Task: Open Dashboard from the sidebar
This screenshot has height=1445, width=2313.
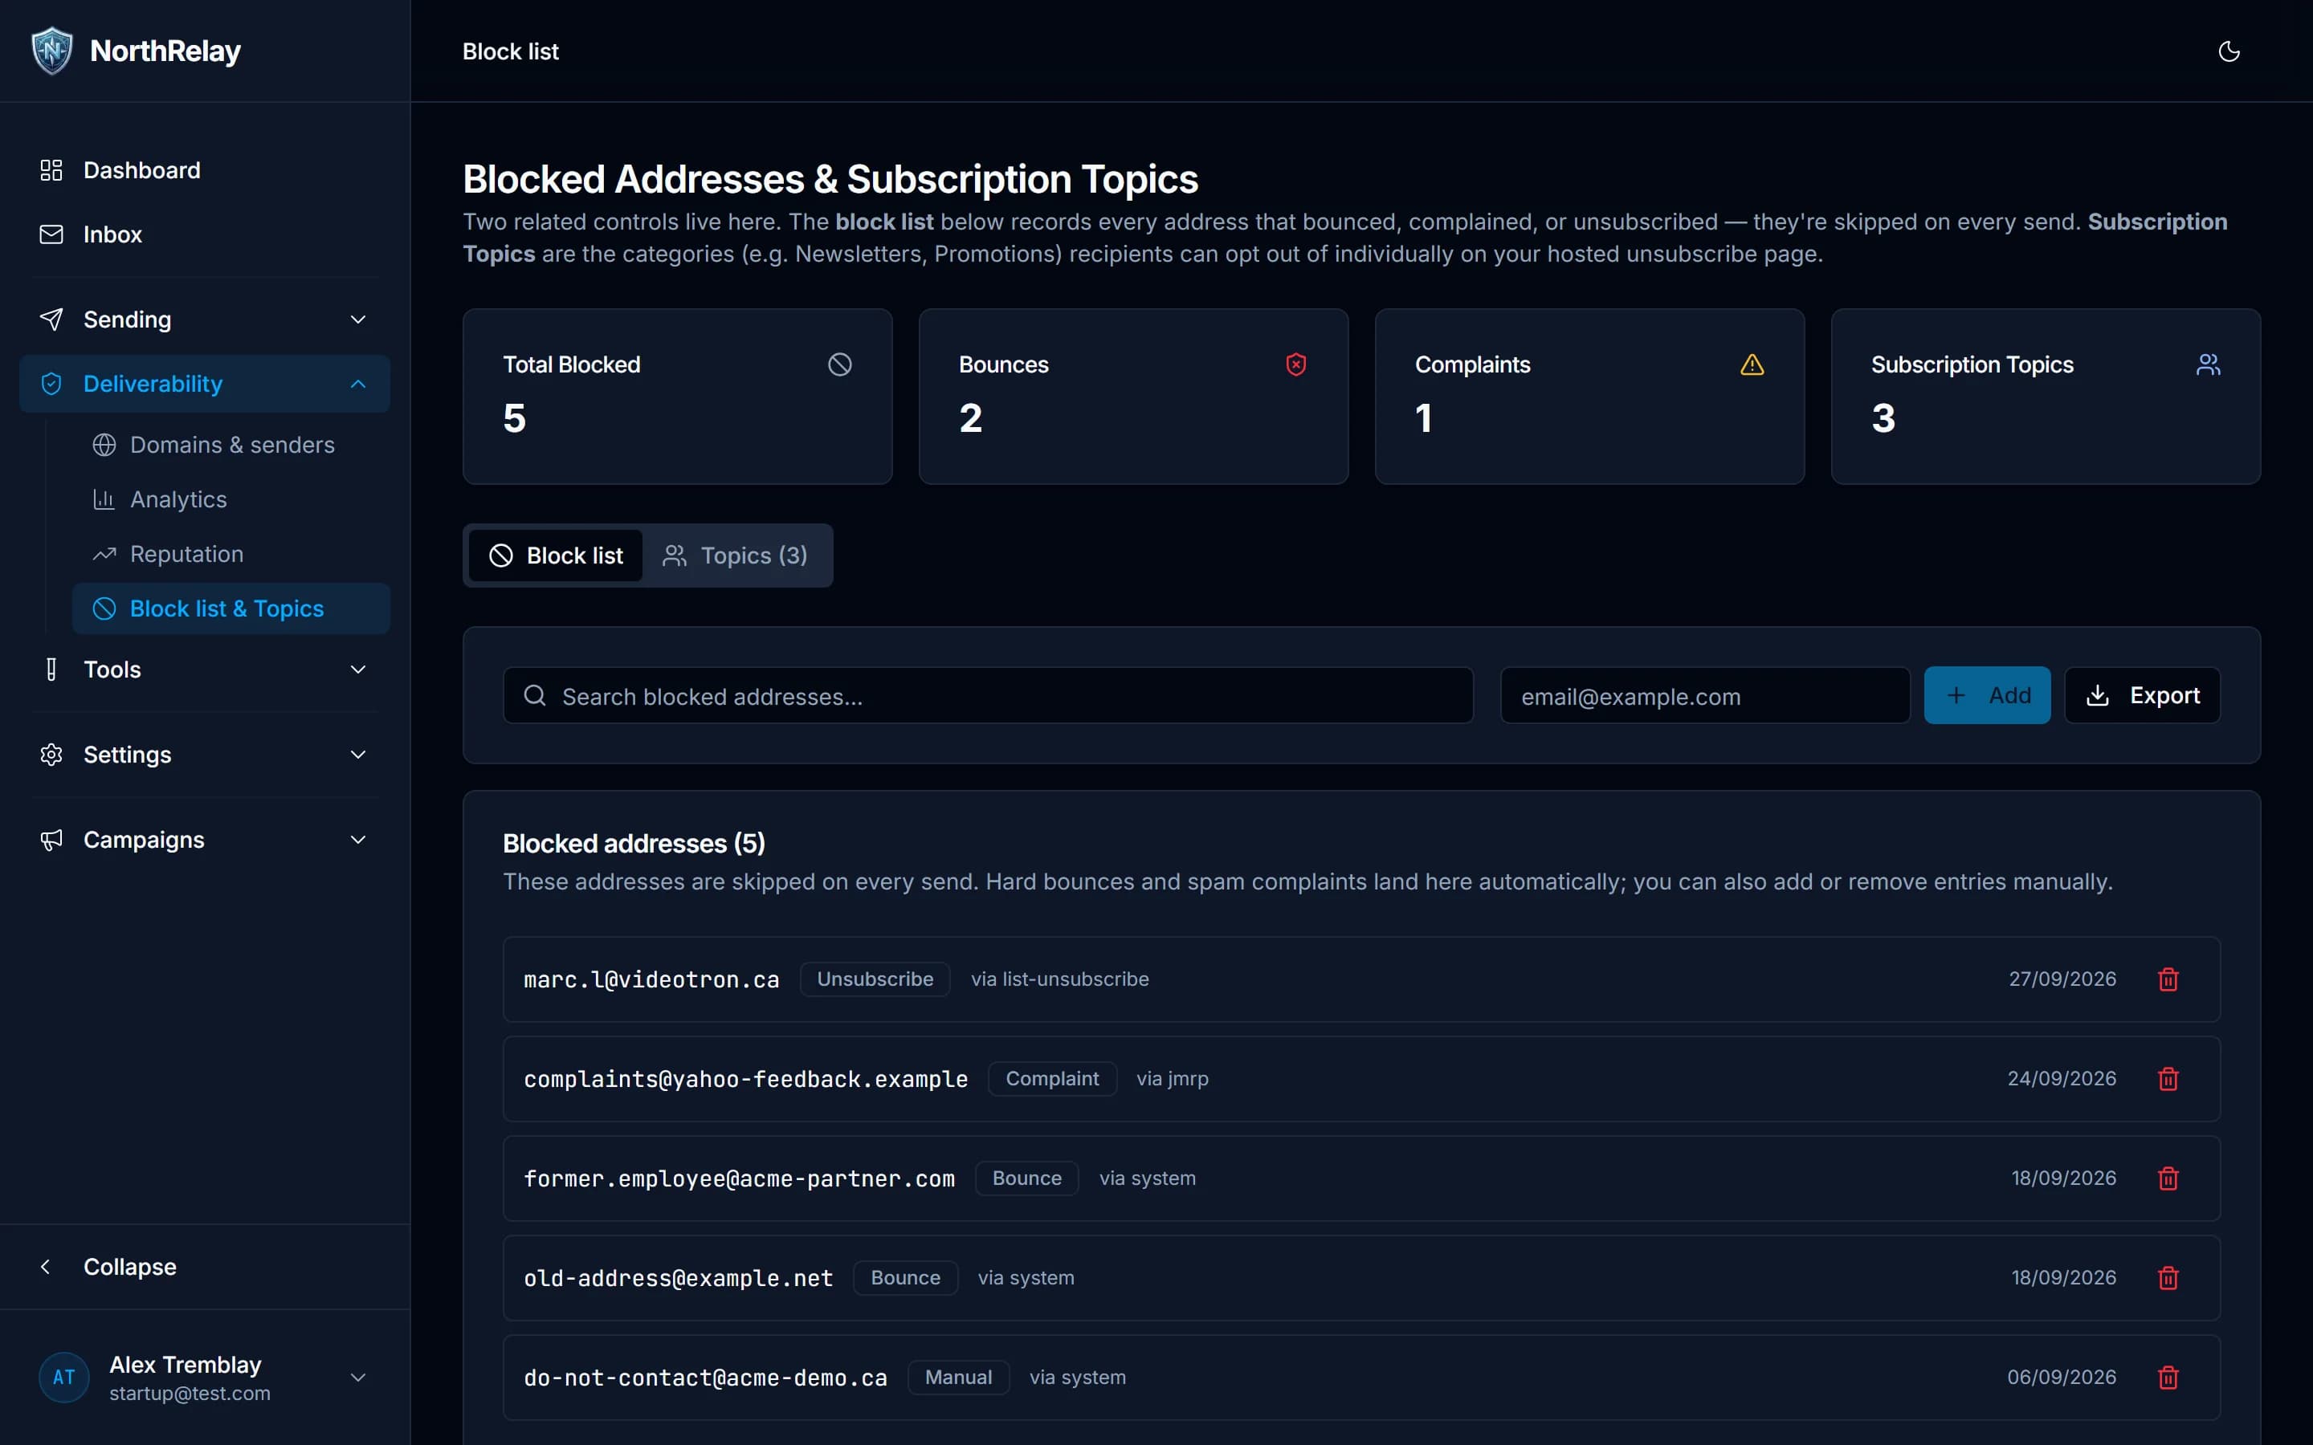Action: pyautogui.click(x=205, y=170)
